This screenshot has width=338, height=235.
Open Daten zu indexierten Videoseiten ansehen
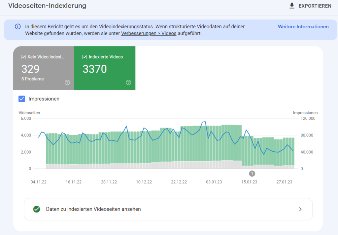click(93, 209)
